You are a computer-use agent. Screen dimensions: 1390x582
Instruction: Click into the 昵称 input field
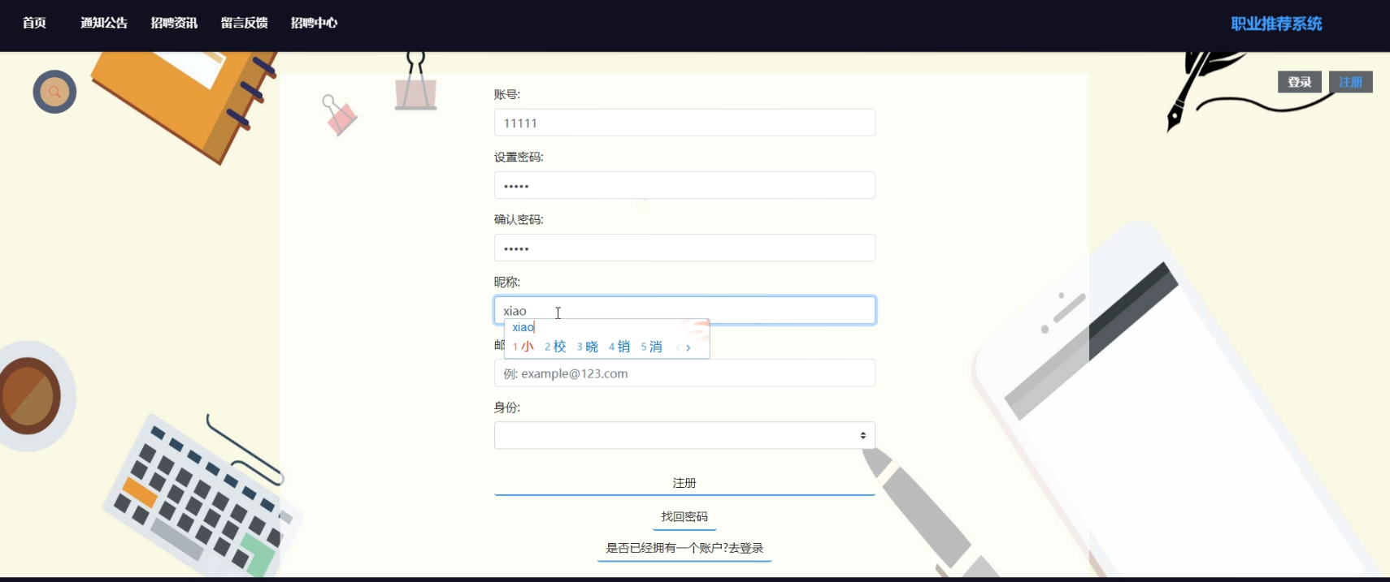[684, 310]
